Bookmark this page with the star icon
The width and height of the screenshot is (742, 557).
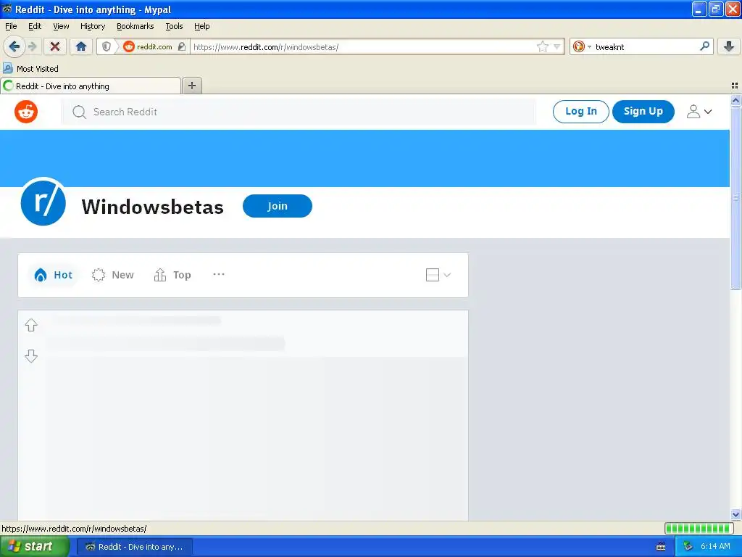tap(542, 46)
